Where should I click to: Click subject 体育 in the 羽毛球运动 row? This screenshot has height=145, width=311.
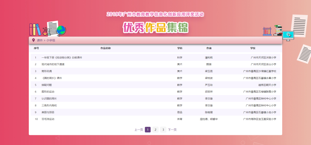click(180, 119)
